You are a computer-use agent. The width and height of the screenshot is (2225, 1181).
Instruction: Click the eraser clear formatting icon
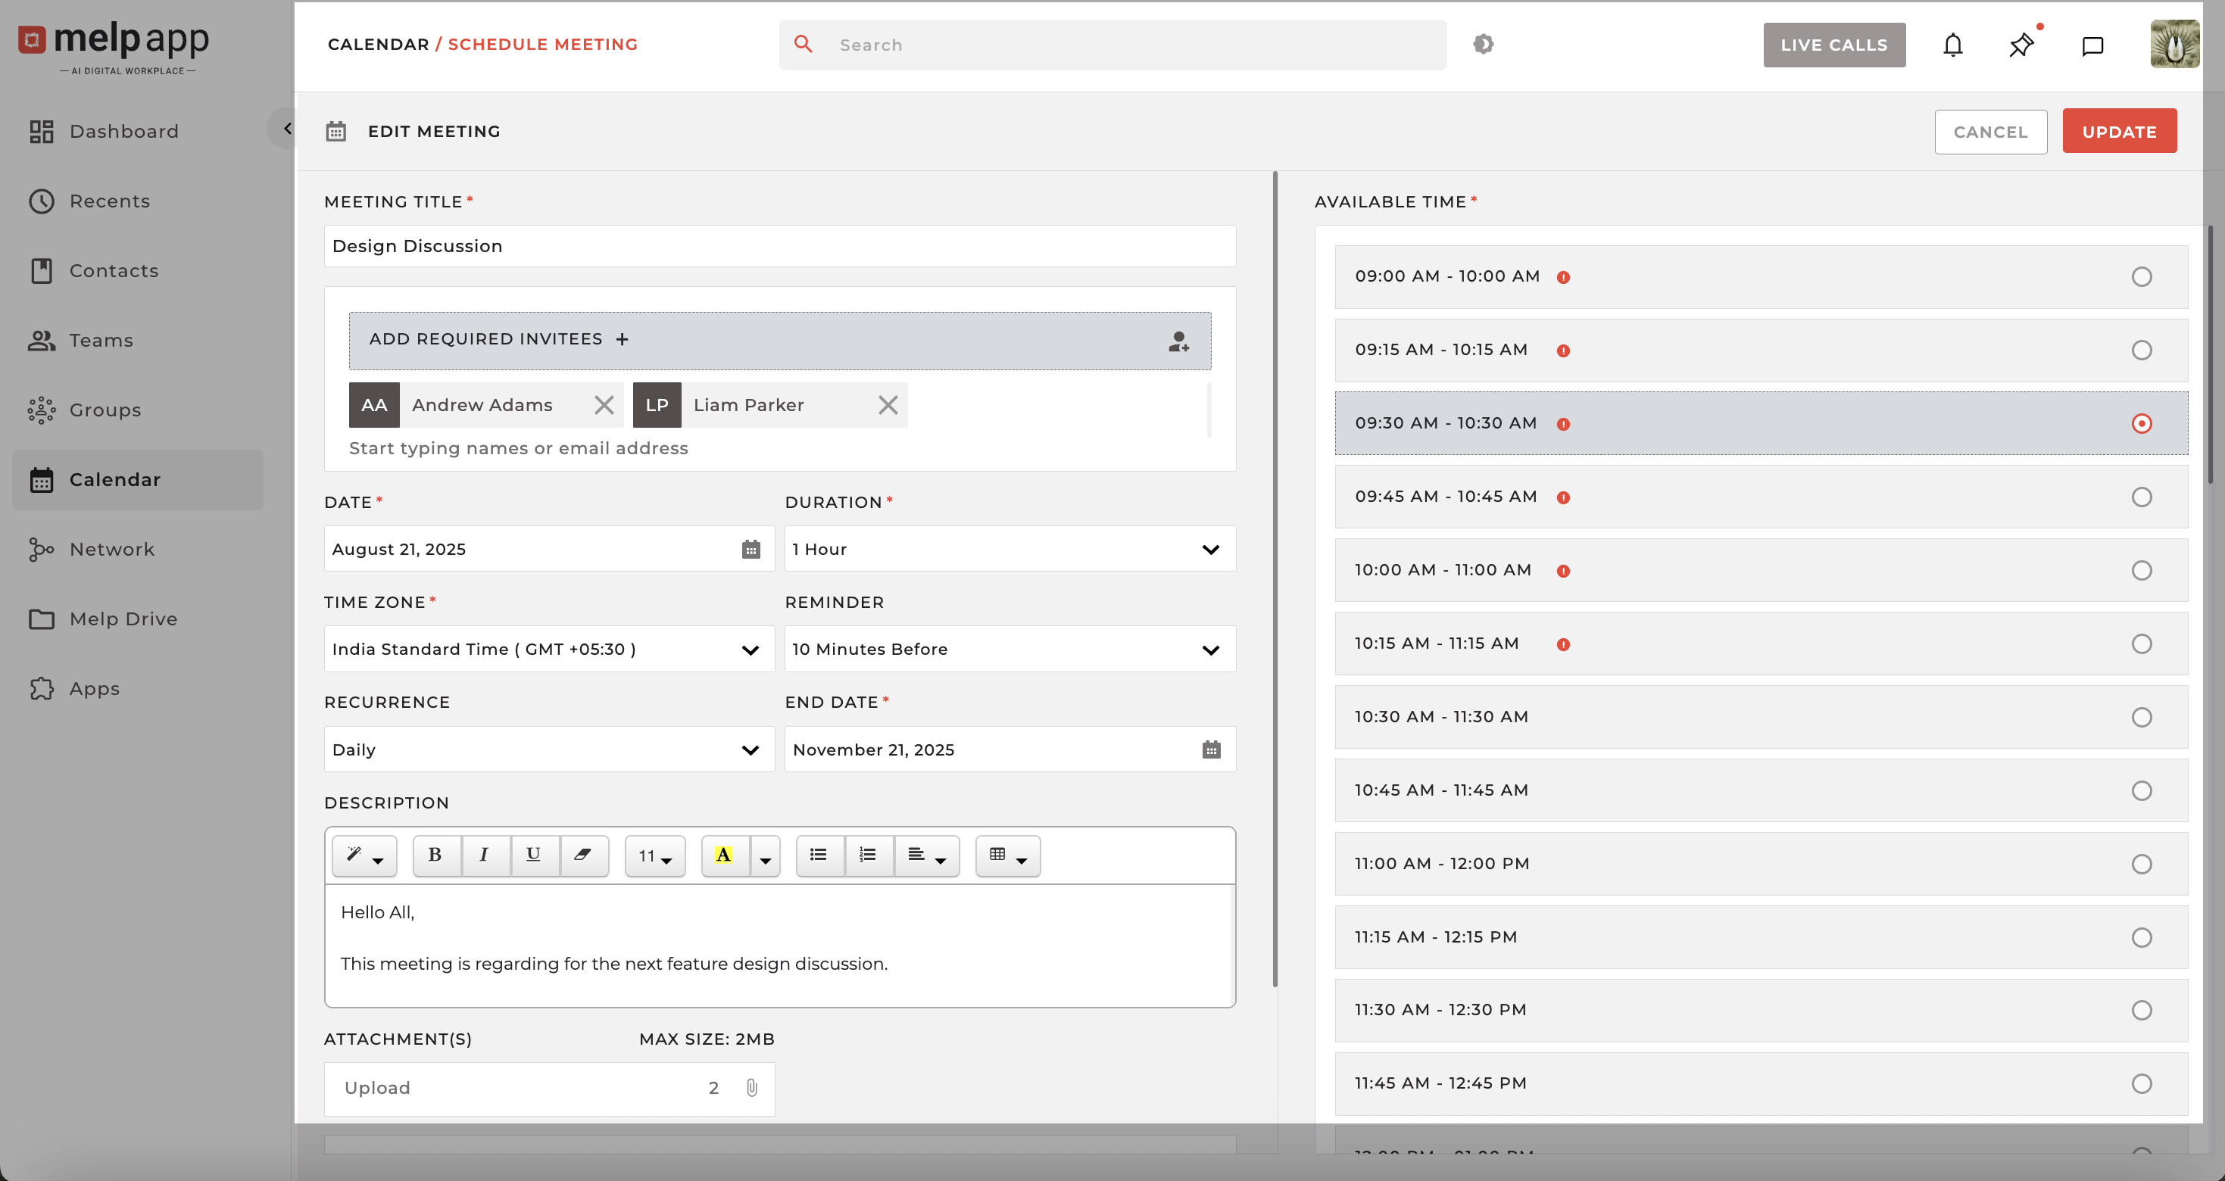click(583, 855)
